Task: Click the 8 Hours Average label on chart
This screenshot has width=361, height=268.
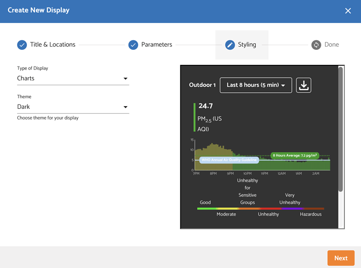Action: click(295, 155)
